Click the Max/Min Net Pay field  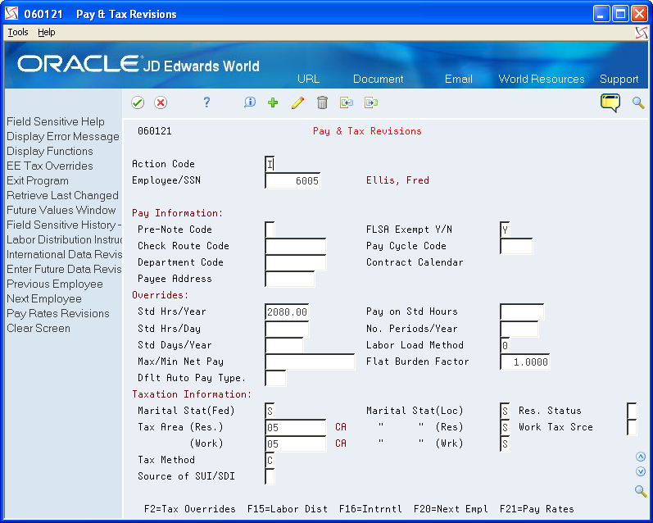[x=310, y=362]
